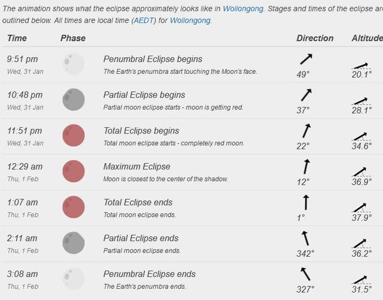This screenshot has height=300, width=383.
Task: Click the gray moon icon for Partial Eclipse ends
Action: 74,243
